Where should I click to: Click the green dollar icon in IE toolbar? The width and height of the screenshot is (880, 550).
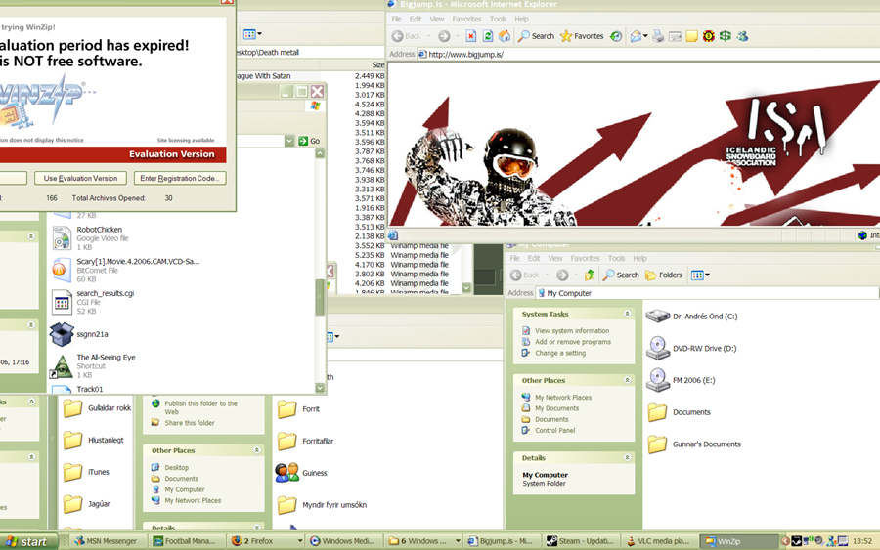coord(726,36)
